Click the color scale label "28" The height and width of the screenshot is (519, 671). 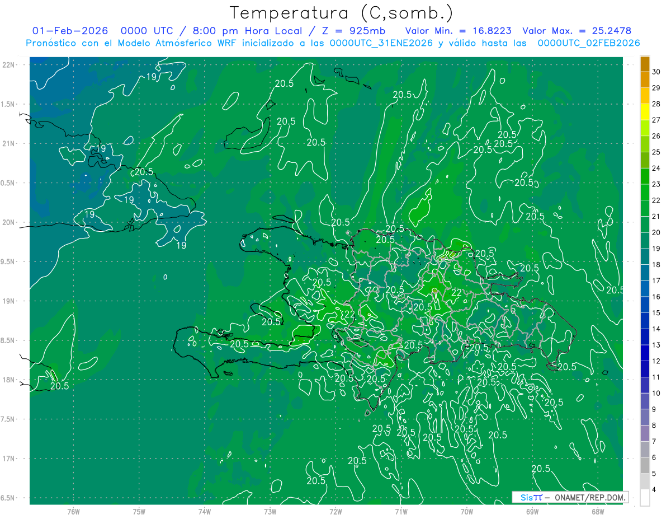(656, 104)
